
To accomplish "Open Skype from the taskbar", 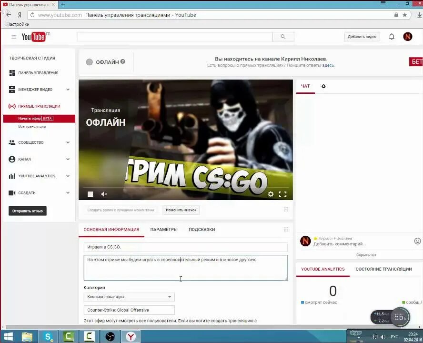I will click(48, 336).
